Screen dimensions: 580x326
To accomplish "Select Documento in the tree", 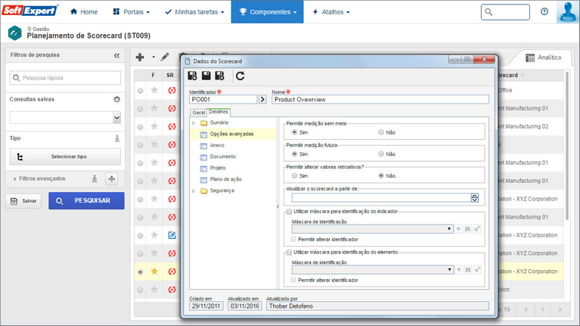I will click(222, 157).
